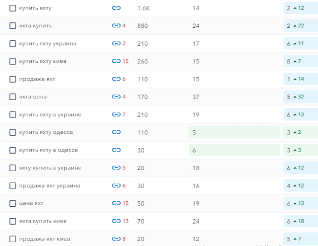
Task: Click green position cell showing 6
Action: click(235, 150)
